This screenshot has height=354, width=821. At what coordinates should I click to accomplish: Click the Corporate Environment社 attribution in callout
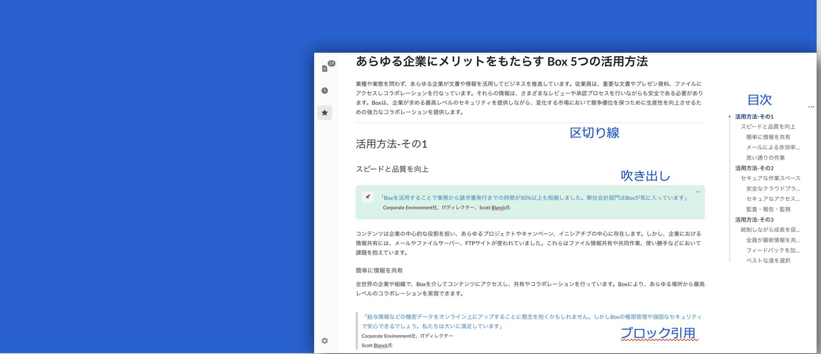pyautogui.click(x=447, y=208)
